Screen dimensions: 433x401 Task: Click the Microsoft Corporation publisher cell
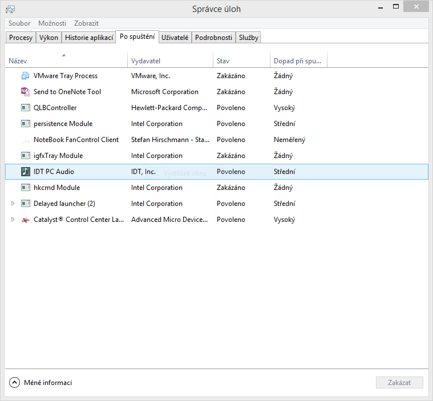click(165, 92)
